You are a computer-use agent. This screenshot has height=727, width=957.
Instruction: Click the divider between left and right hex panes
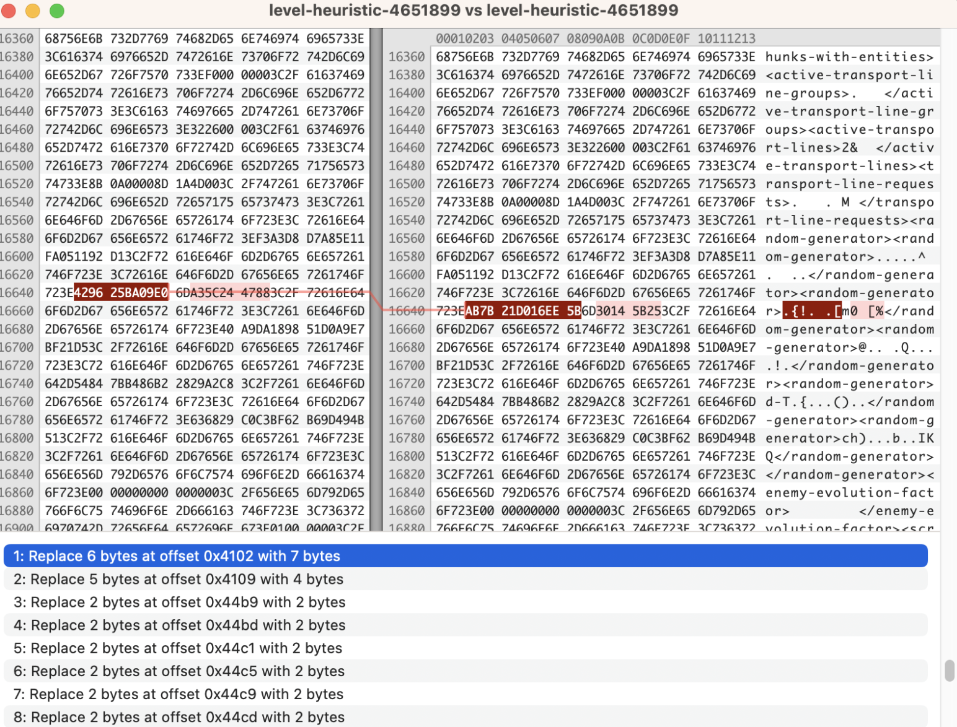point(376,279)
